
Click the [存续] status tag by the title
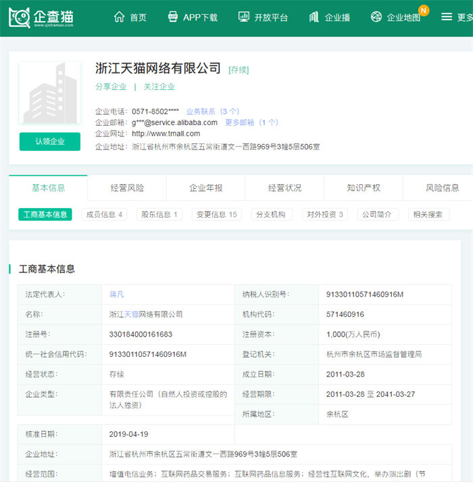(x=239, y=70)
